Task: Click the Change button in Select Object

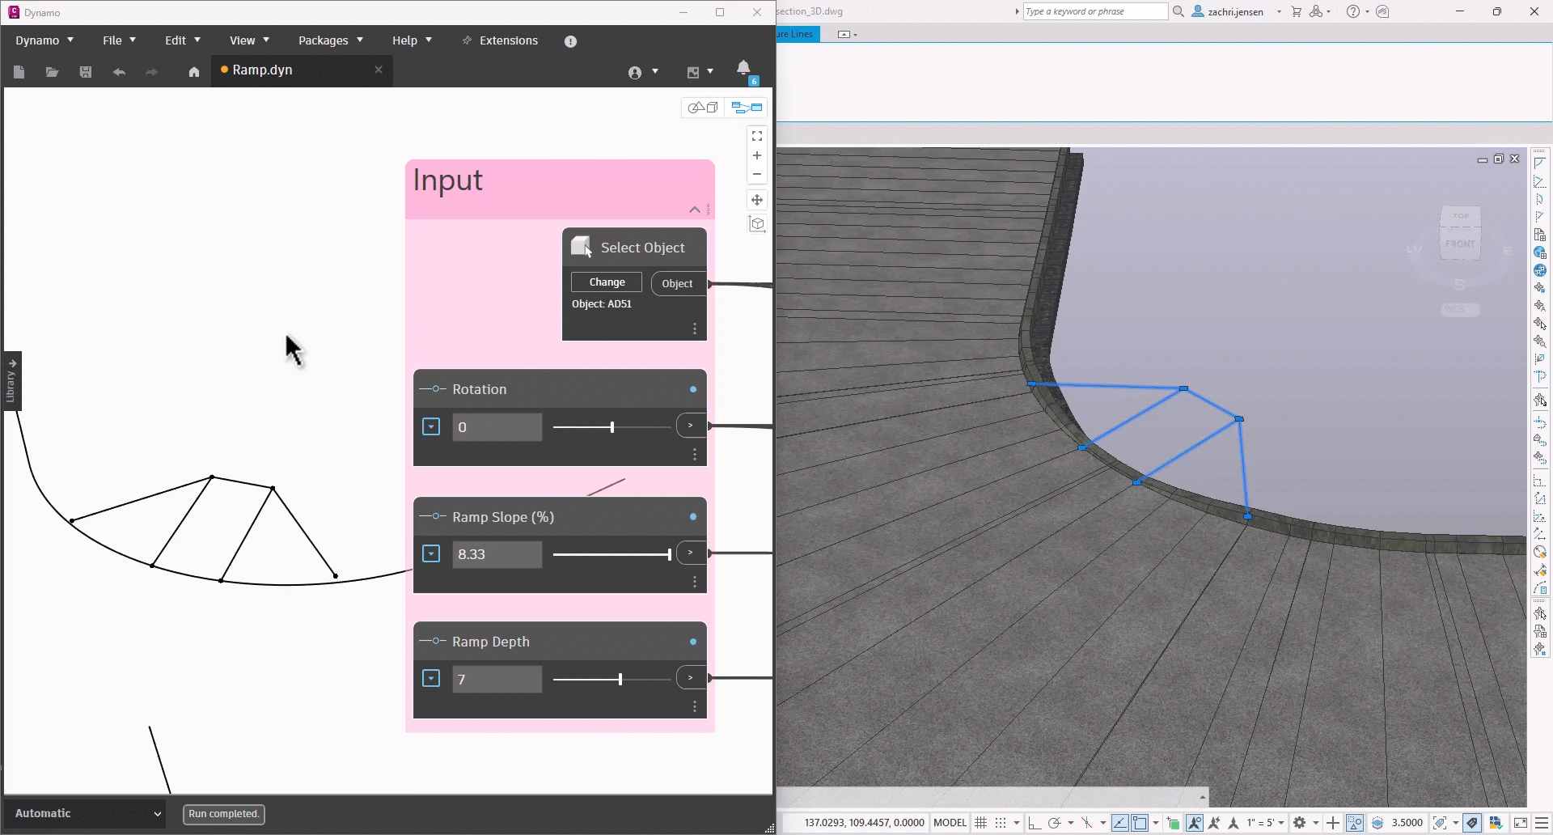Action: pyautogui.click(x=607, y=282)
